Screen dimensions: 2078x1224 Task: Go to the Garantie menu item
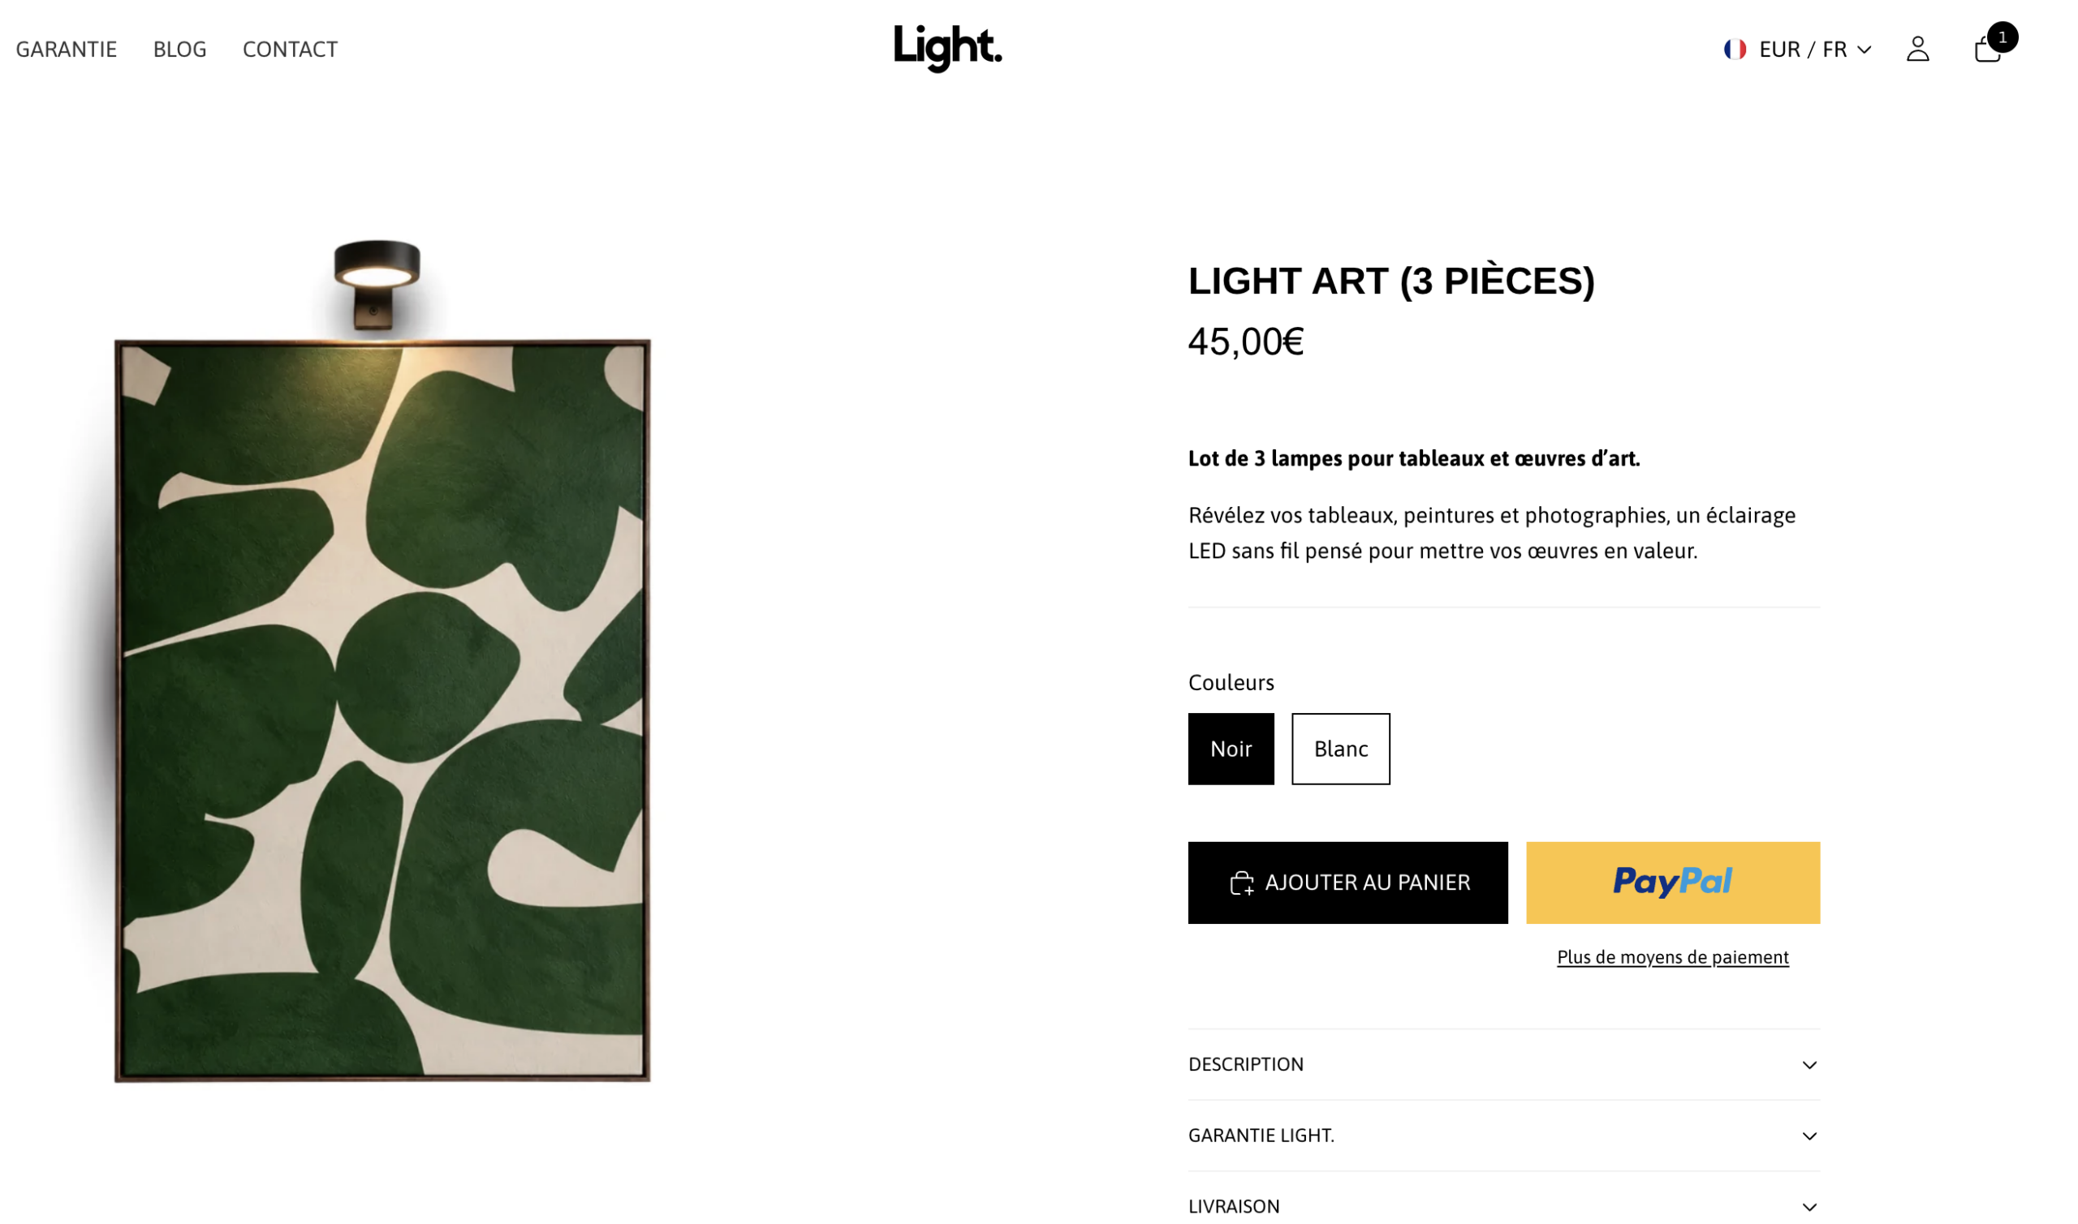click(x=66, y=49)
